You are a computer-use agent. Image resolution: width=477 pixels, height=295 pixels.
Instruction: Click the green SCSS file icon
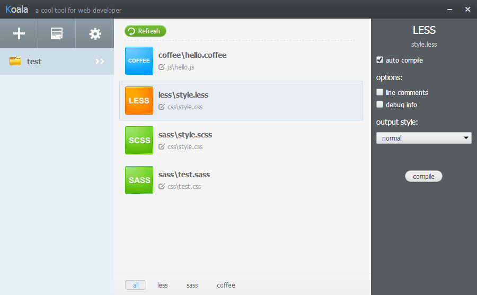139,140
